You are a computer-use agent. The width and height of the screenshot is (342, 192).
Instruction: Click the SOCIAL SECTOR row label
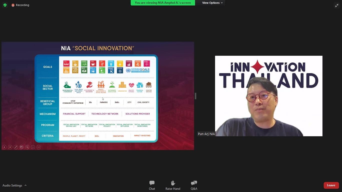point(48,87)
